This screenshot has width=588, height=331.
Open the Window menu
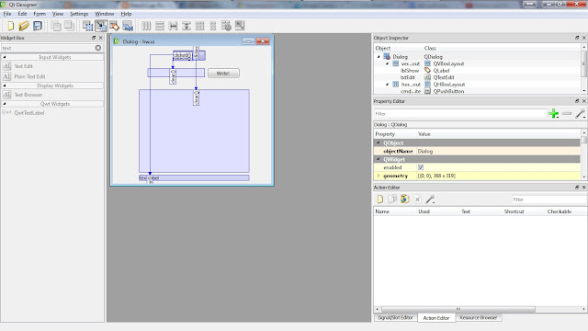(x=104, y=14)
